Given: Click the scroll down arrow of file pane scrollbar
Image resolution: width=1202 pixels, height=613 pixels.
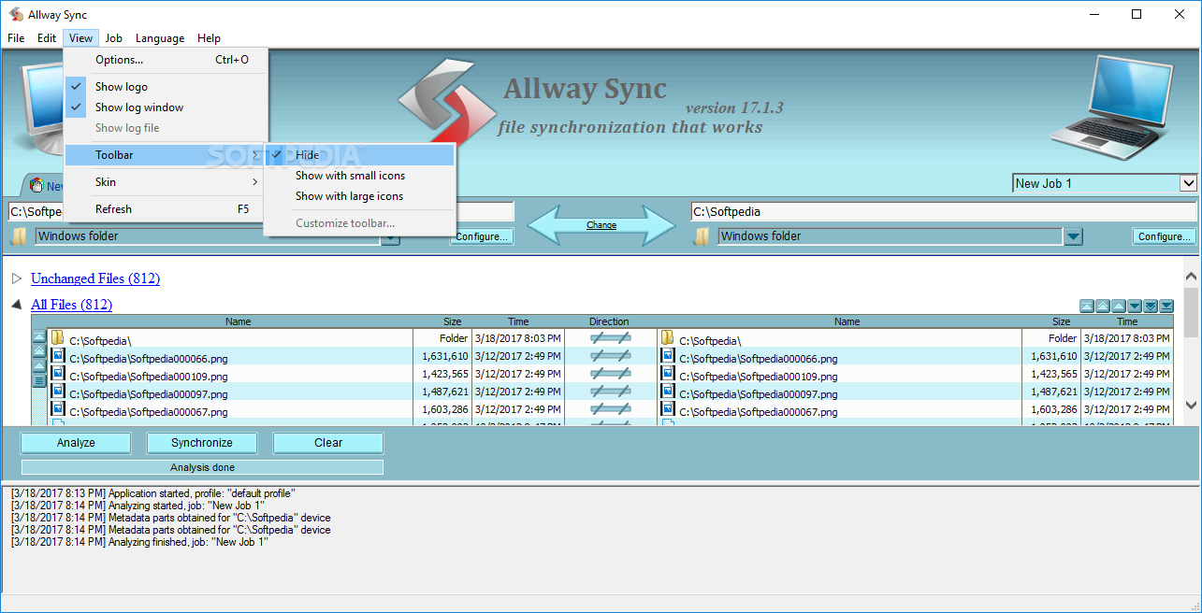Looking at the screenshot, I should coord(1191,406).
